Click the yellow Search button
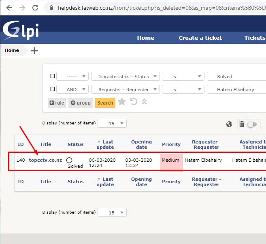Image resolution: width=266 pixels, height=244 pixels. [105, 103]
